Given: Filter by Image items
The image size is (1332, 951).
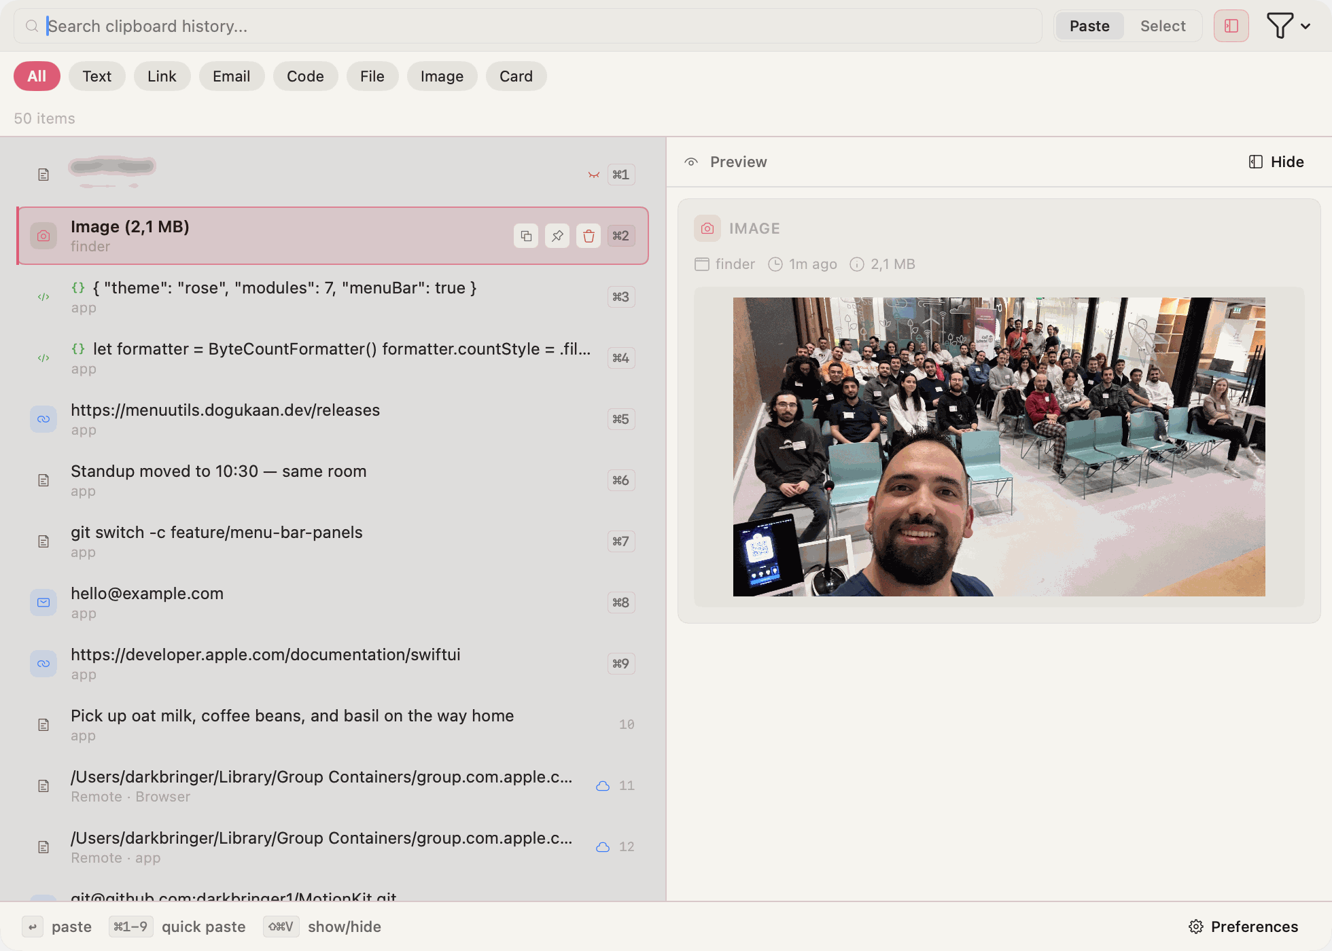Looking at the screenshot, I should coord(442,76).
